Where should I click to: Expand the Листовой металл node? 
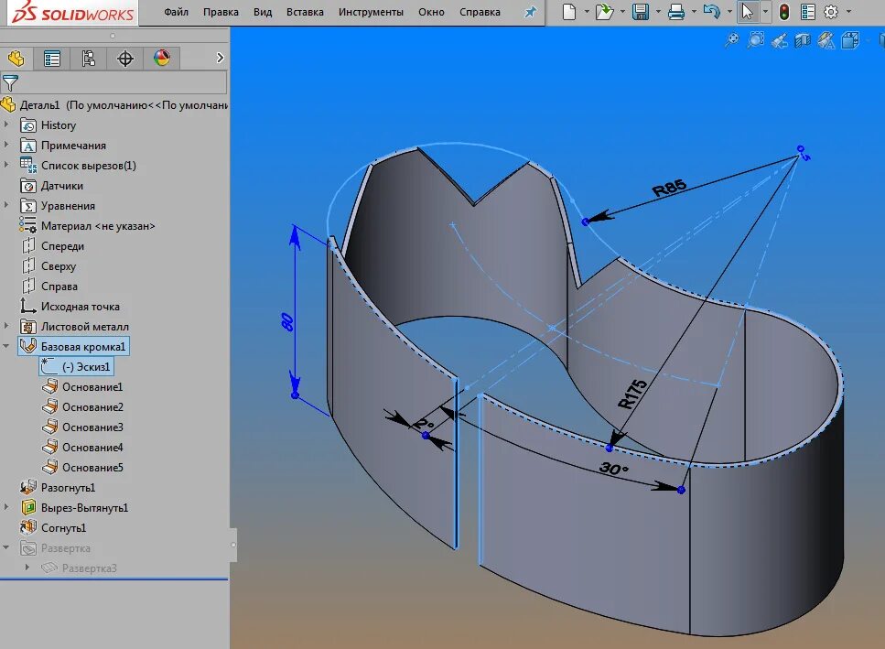6,326
